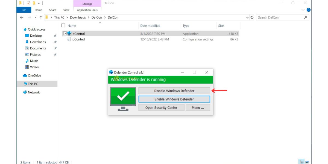This screenshot has width=328, height=164.
Task: Switch to Details view layout icon
Action: point(301,162)
